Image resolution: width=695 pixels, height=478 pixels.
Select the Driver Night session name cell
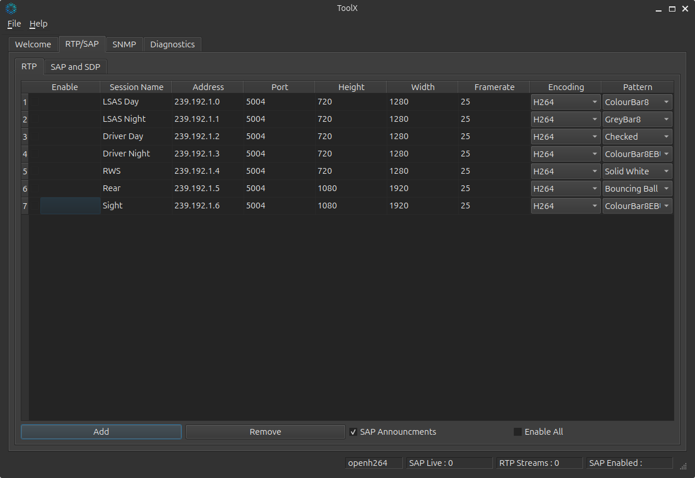click(x=136, y=154)
